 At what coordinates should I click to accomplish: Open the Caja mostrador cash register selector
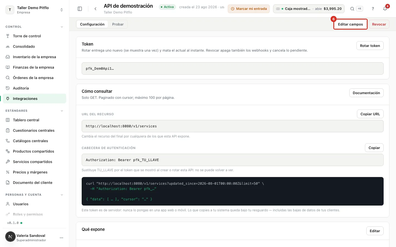click(x=309, y=9)
